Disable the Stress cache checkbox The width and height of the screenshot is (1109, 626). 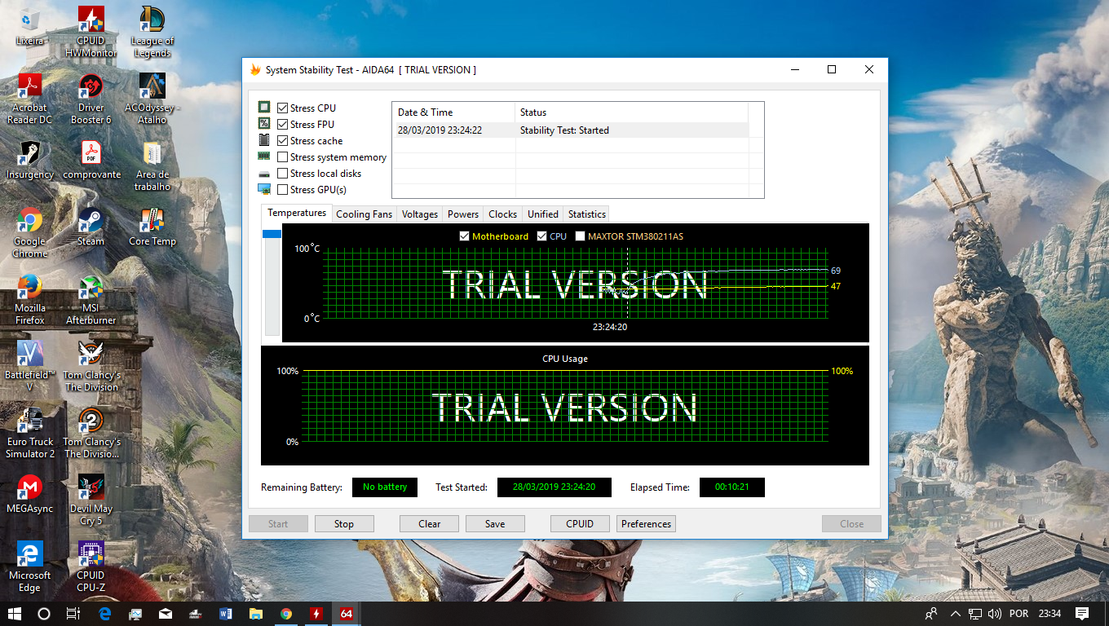pos(282,140)
